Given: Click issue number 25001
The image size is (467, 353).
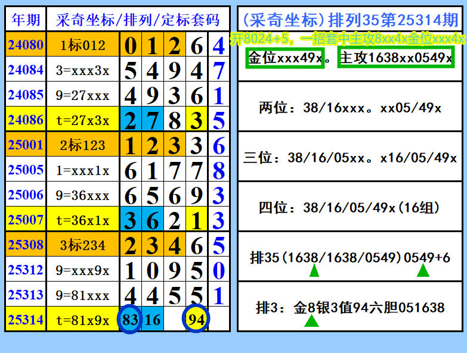Looking at the screenshot, I should click(x=26, y=145).
